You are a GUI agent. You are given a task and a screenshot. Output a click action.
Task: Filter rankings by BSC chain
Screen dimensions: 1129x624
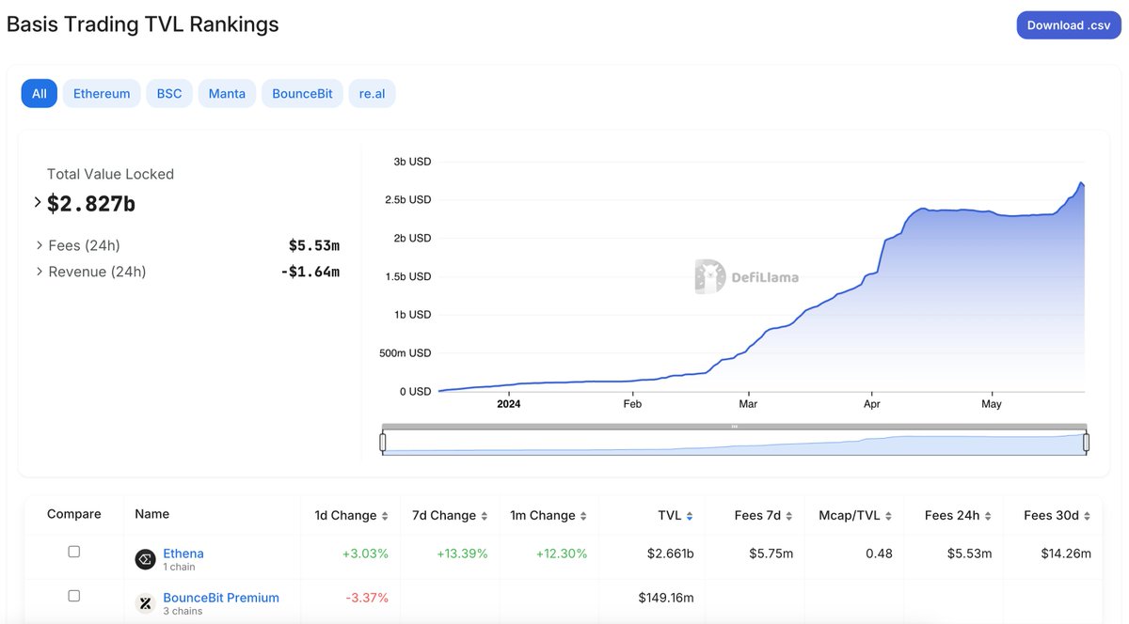pyautogui.click(x=169, y=93)
